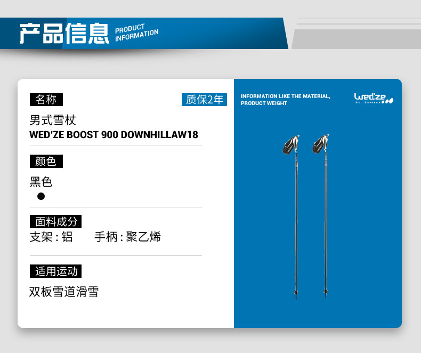This screenshot has height=353, width=421.
Task: Click WED'ZE BOOST 900 DOWNHILLAW18 text
Action: point(114,134)
